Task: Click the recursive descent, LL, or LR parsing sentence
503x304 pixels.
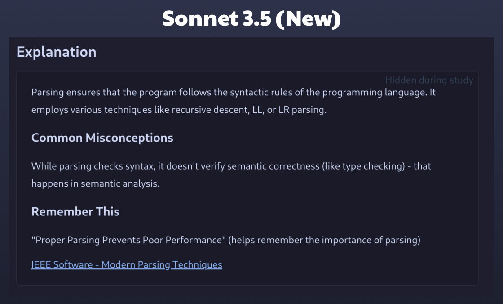Action: (x=179, y=110)
